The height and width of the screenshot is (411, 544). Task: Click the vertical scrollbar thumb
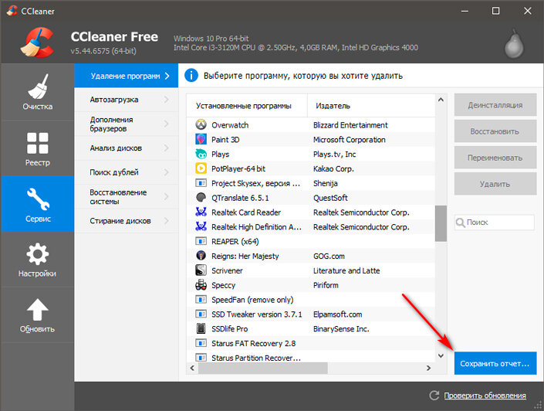(x=441, y=223)
